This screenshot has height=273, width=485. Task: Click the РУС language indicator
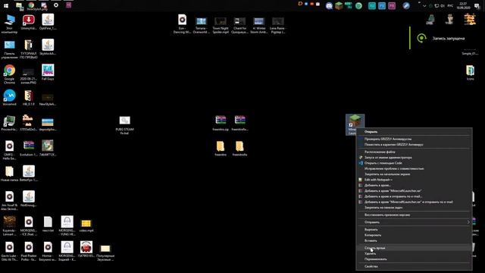click(x=450, y=5)
